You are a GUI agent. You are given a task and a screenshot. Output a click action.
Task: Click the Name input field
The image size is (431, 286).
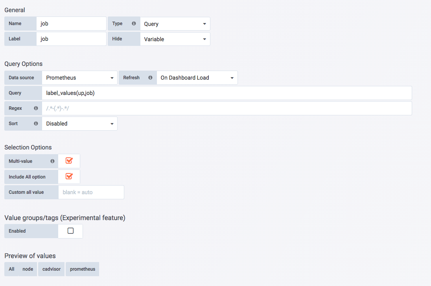(71, 24)
